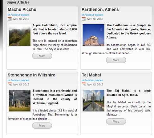Click More button for Stonehenge article
This screenshot has height=138, width=154.
pos(42,126)
